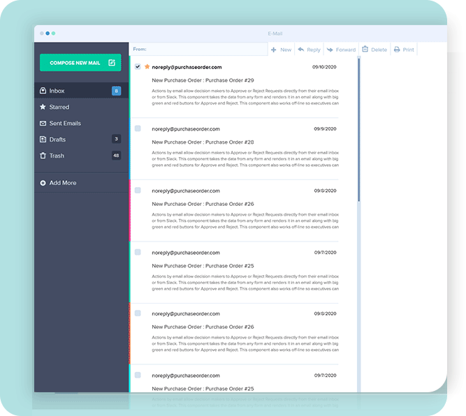466x416 pixels.
Task: Click the date 09/10/2020
Action: 324,67
